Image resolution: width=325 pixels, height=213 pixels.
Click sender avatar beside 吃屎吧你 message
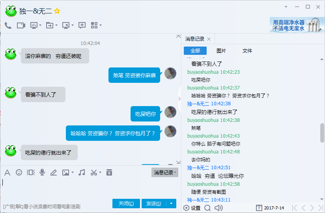170,112
